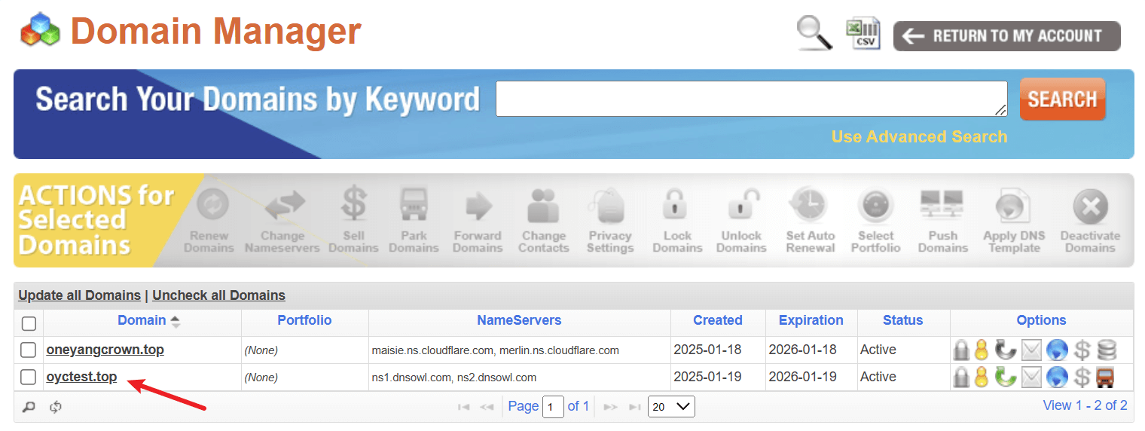This screenshot has height=431, width=1145.
Task: Check the box for oneyangcrown.top
Action: [x=29, y=350]
